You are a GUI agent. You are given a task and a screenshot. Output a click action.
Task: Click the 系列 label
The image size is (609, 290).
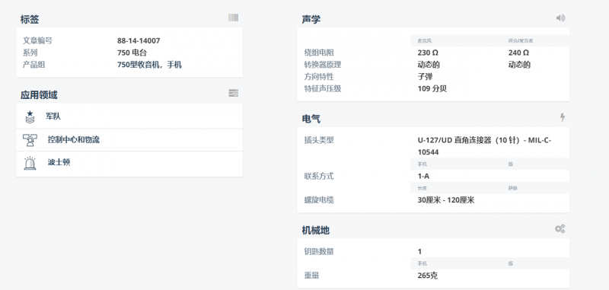coord(30,53)
